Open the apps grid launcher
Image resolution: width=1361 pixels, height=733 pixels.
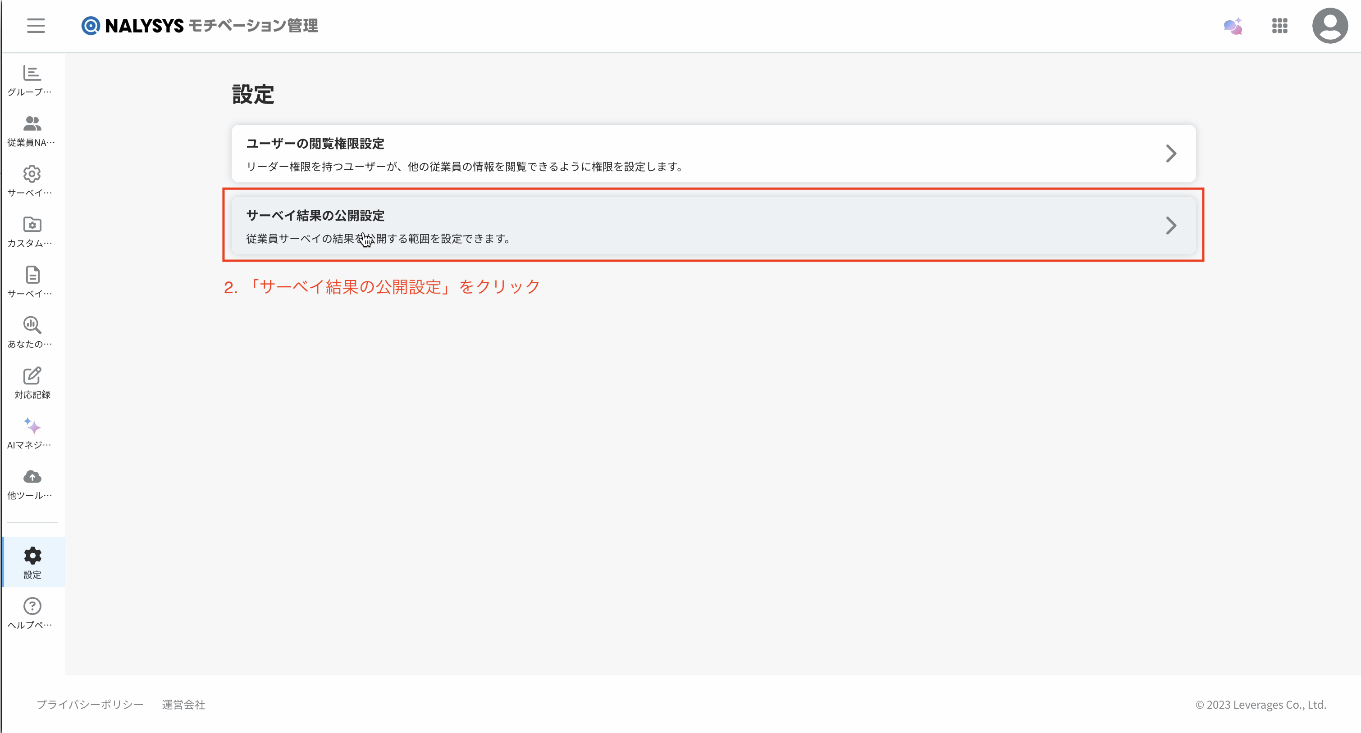[1279, 25]
